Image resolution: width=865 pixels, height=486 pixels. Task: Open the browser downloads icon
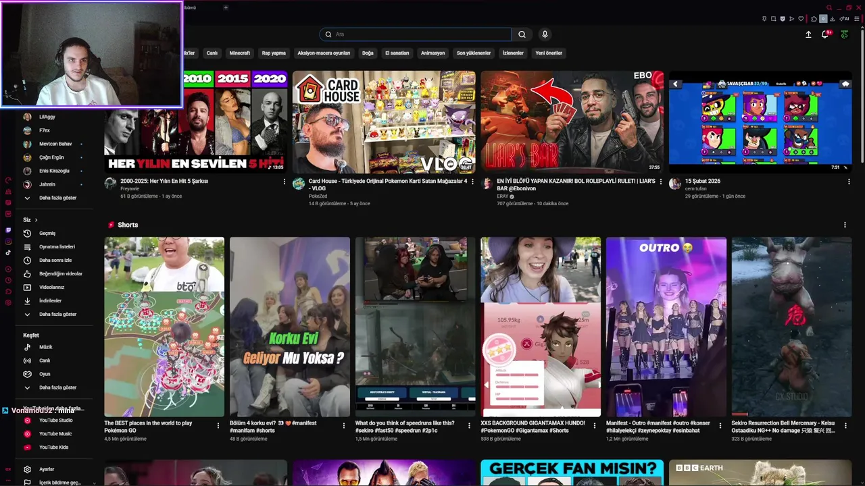(833, 19)
